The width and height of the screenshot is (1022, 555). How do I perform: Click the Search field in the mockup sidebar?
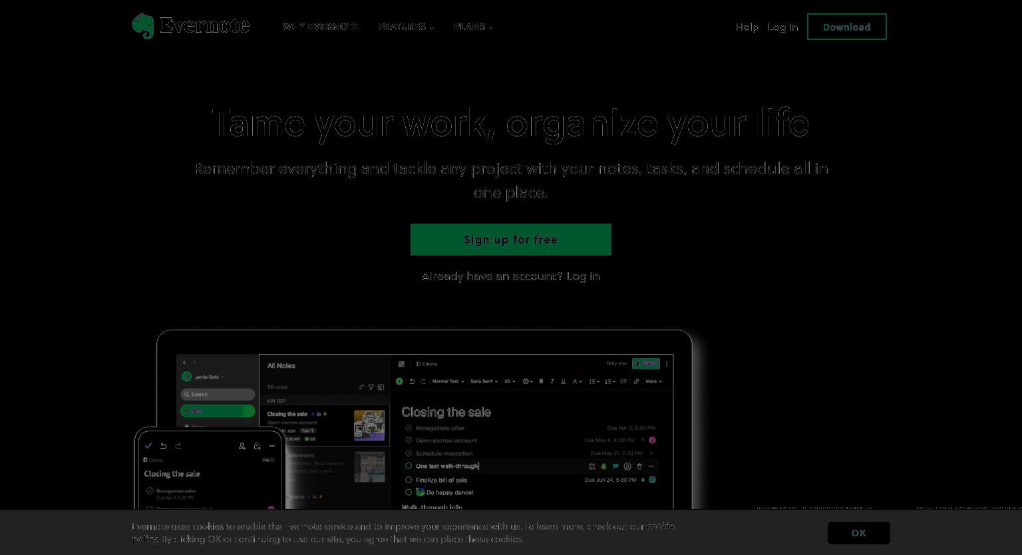pos(218,394)
